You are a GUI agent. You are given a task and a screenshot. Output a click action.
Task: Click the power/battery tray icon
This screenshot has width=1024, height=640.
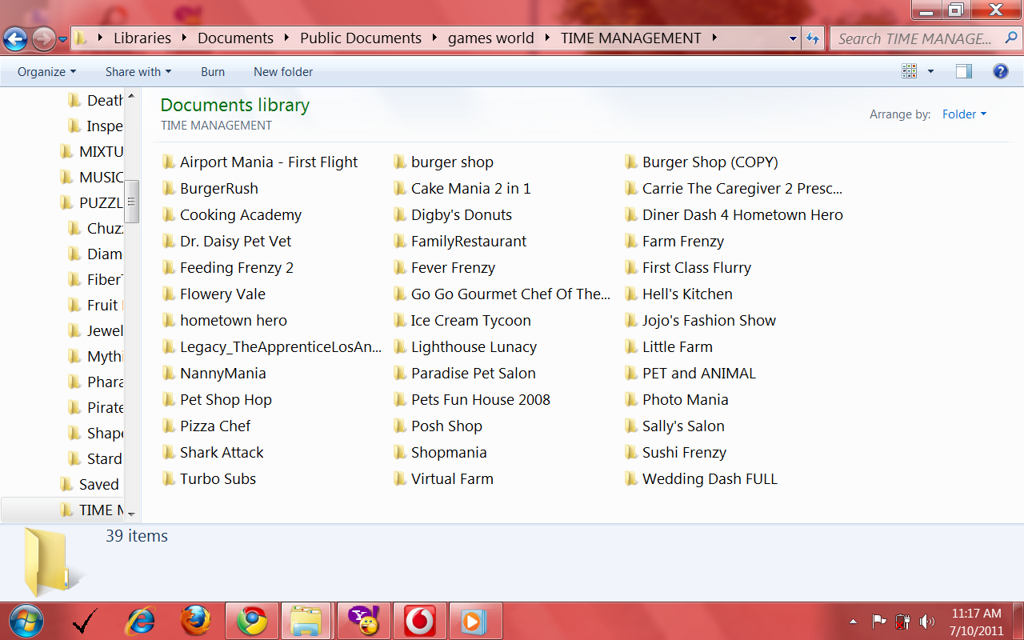pos(903,621)
